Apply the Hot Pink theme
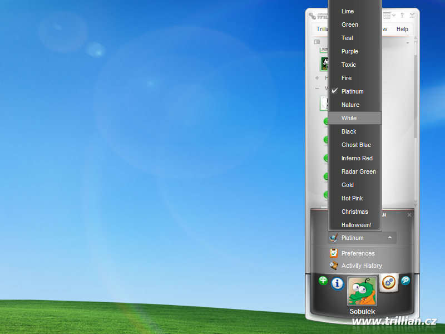The width and height of the screenshot is (445, 334). point(354,198)
